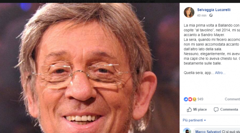240x133 pixels.
Task: Click the speech bubble icon beside Commenta
Action: [216, 110]
